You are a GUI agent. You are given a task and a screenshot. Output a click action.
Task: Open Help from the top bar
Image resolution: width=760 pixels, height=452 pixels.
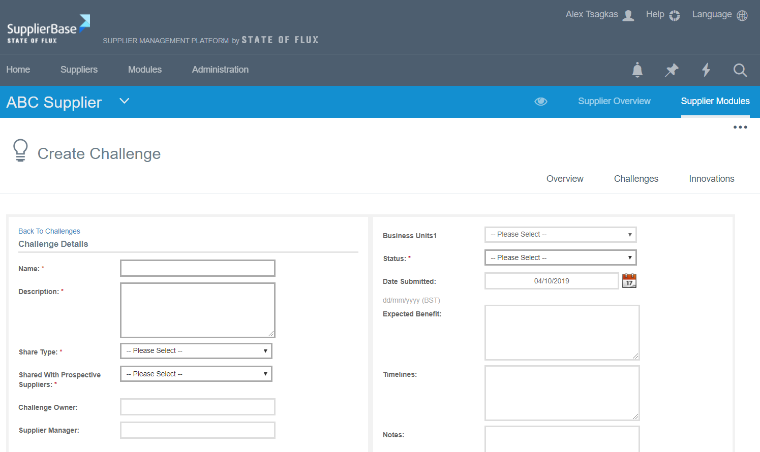662,15
